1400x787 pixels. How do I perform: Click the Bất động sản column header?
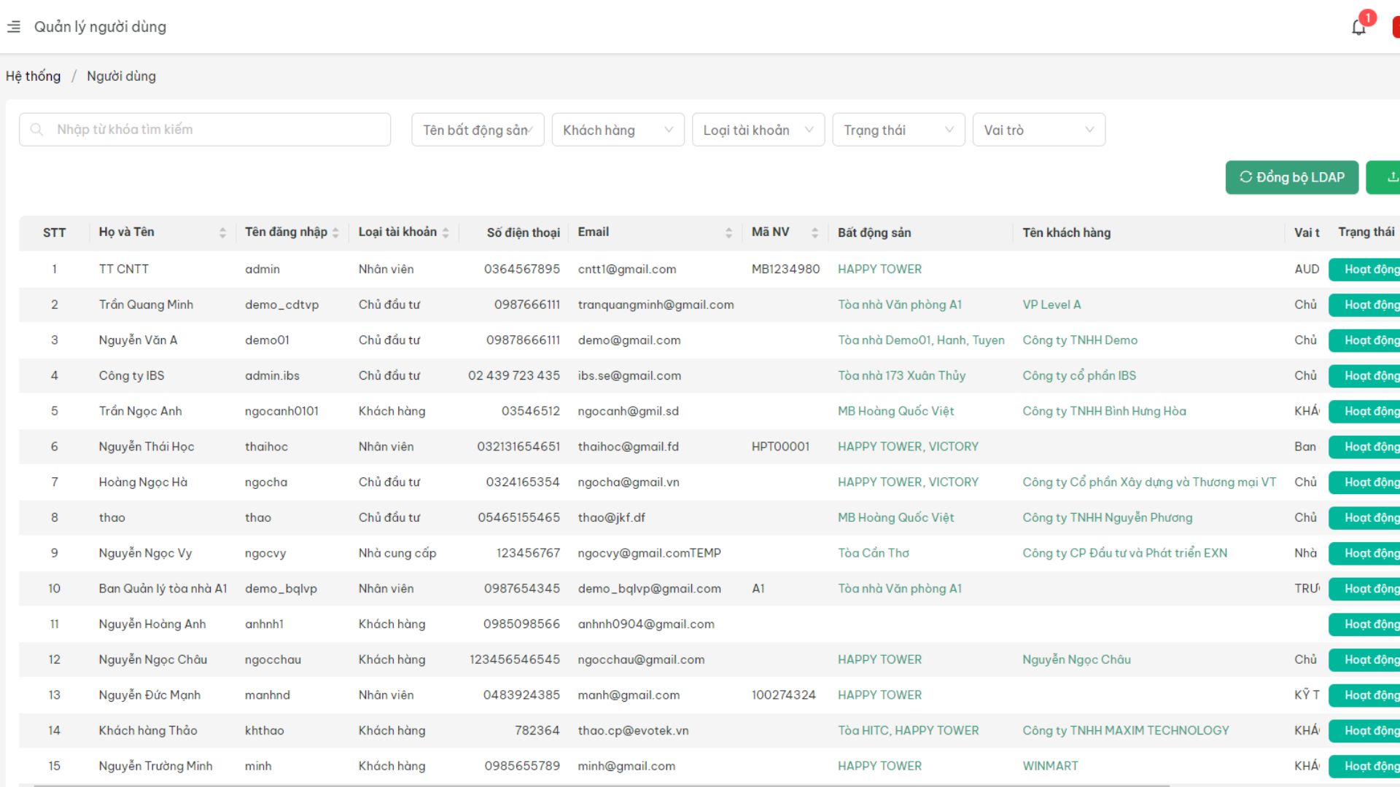[x=874, y=232]
